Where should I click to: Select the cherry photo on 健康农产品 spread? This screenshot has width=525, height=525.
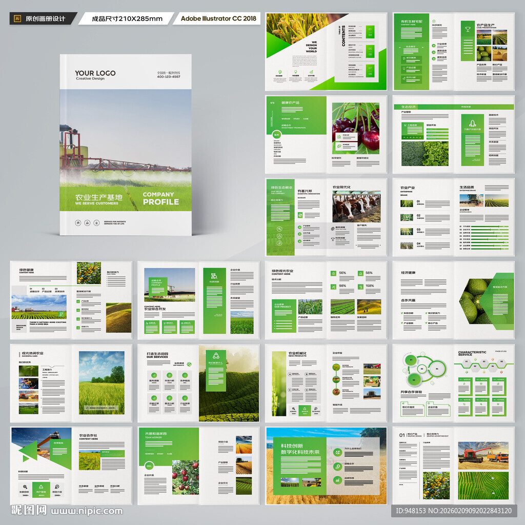point(356,128)
